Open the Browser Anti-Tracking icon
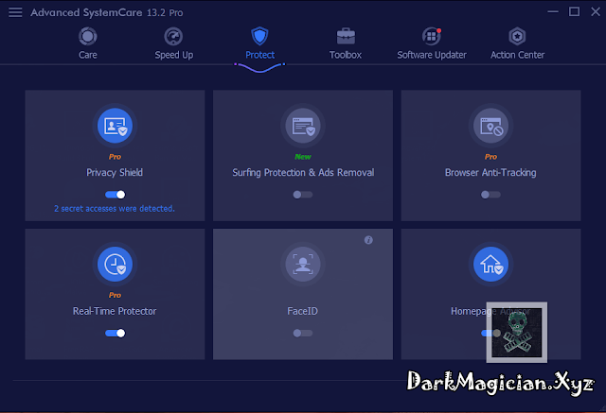Image resolution: width=606 pixels, height=413 pixels. (490, 126)
